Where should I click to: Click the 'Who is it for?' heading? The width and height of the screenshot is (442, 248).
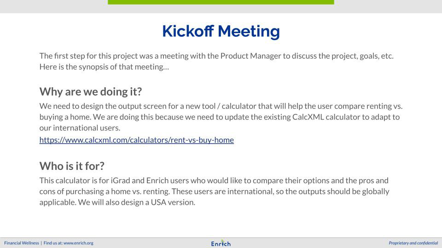(72, 166)
